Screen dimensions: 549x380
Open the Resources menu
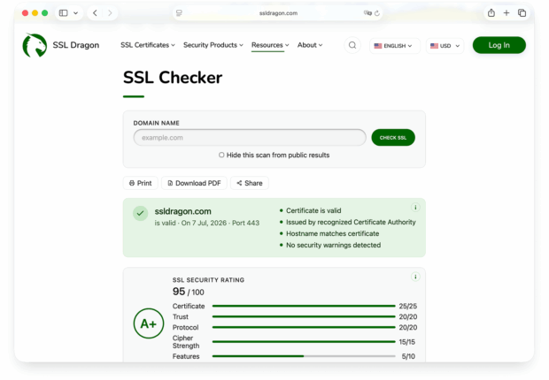pos(270,45)
